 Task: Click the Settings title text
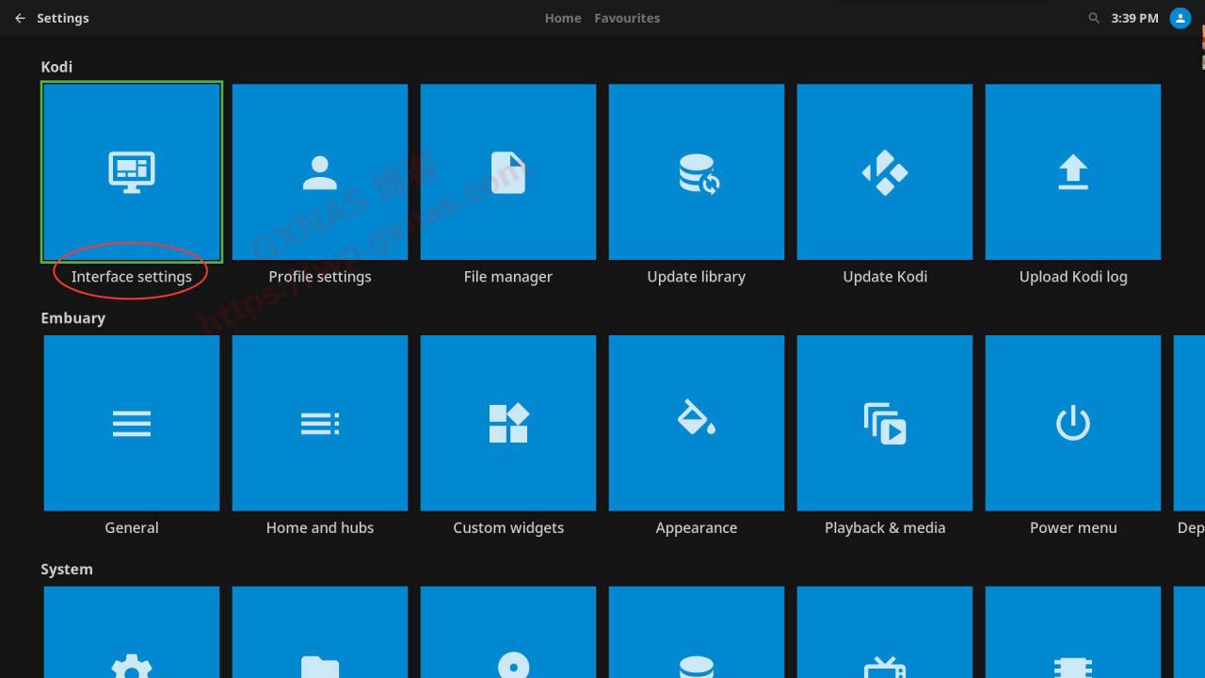63,18
